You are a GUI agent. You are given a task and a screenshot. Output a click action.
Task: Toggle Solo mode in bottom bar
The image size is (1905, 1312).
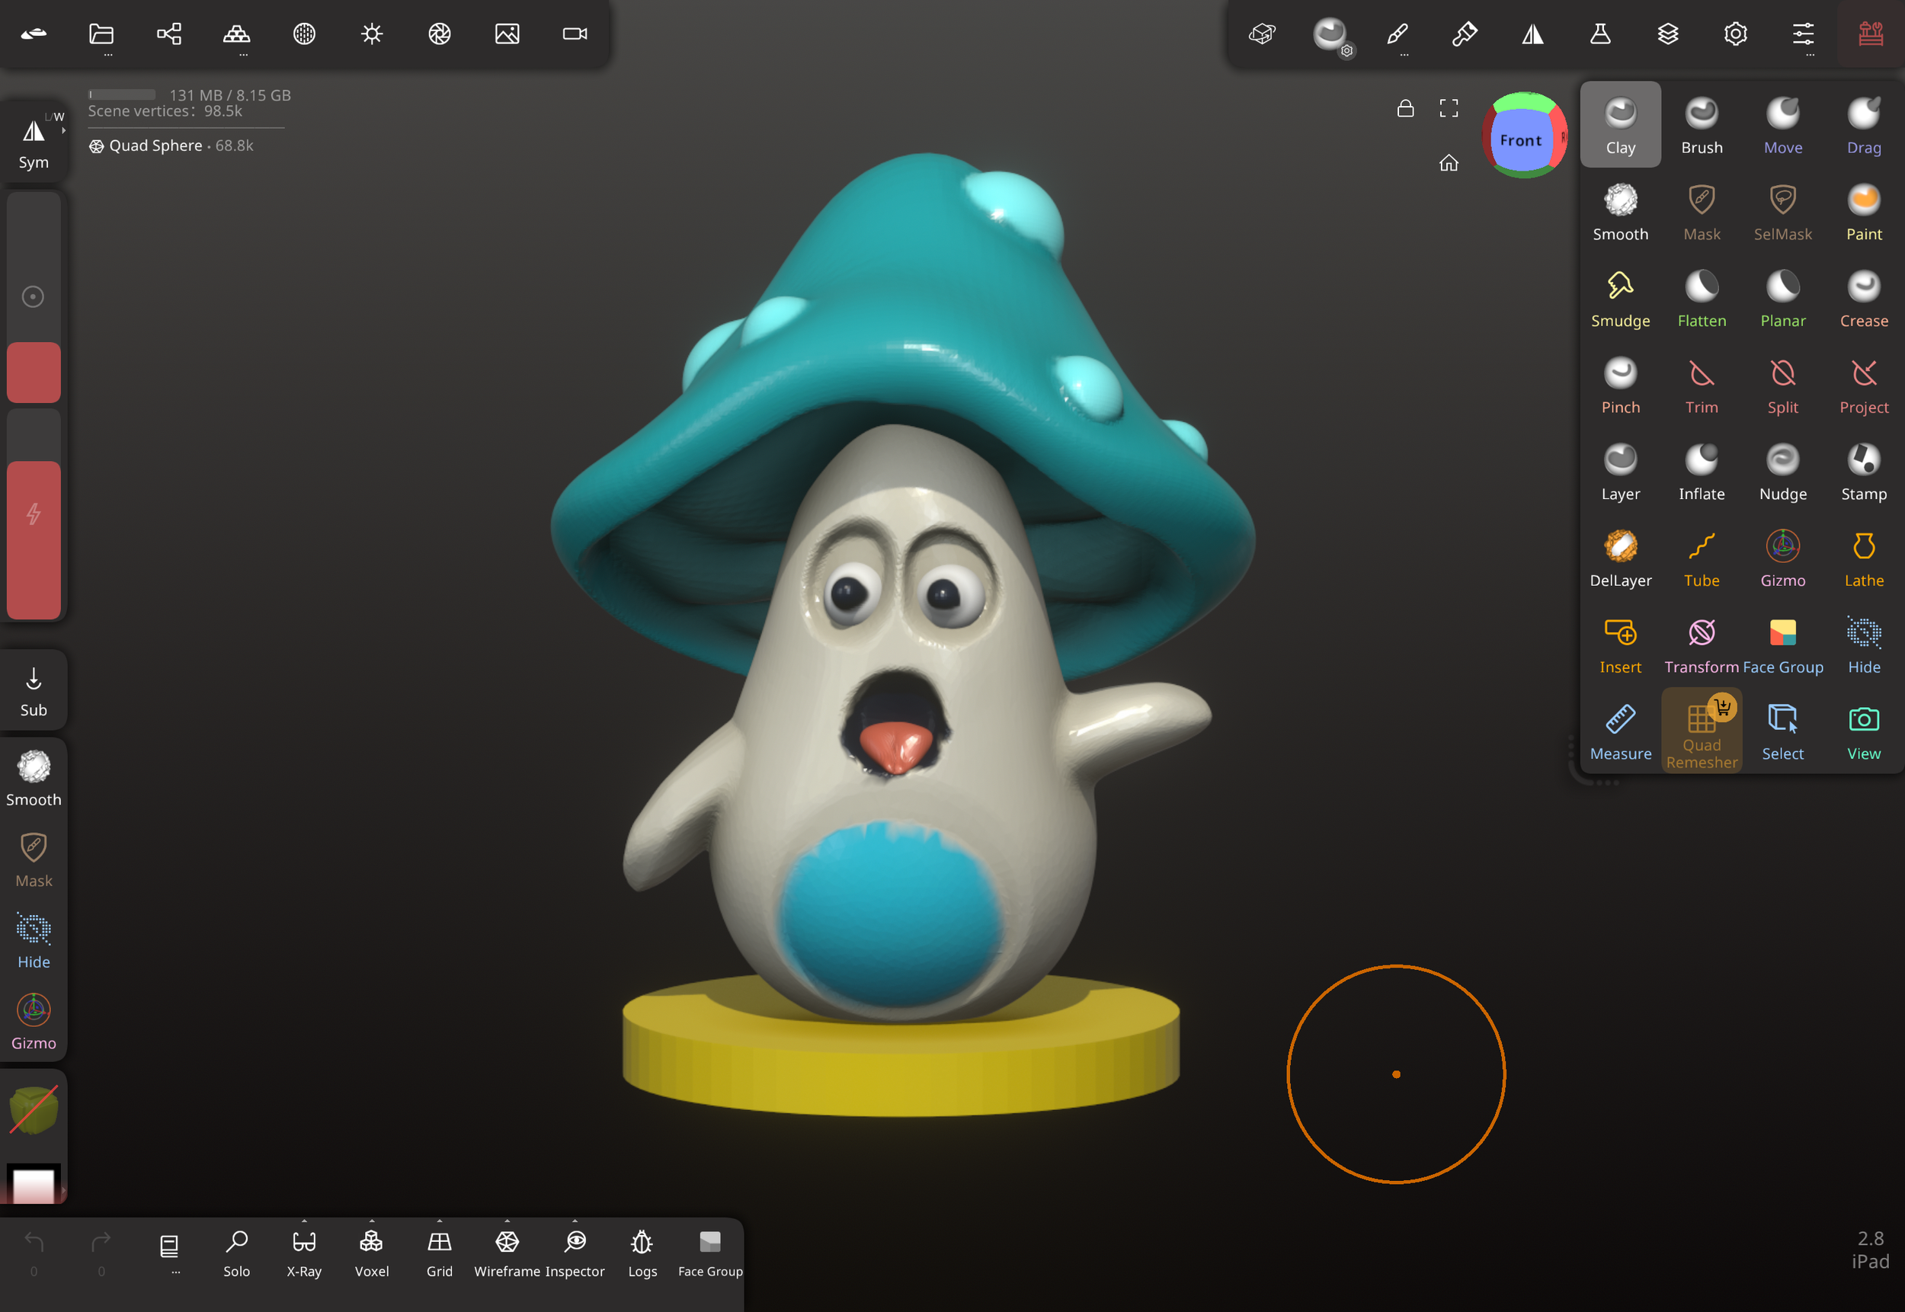point(237,1253)
